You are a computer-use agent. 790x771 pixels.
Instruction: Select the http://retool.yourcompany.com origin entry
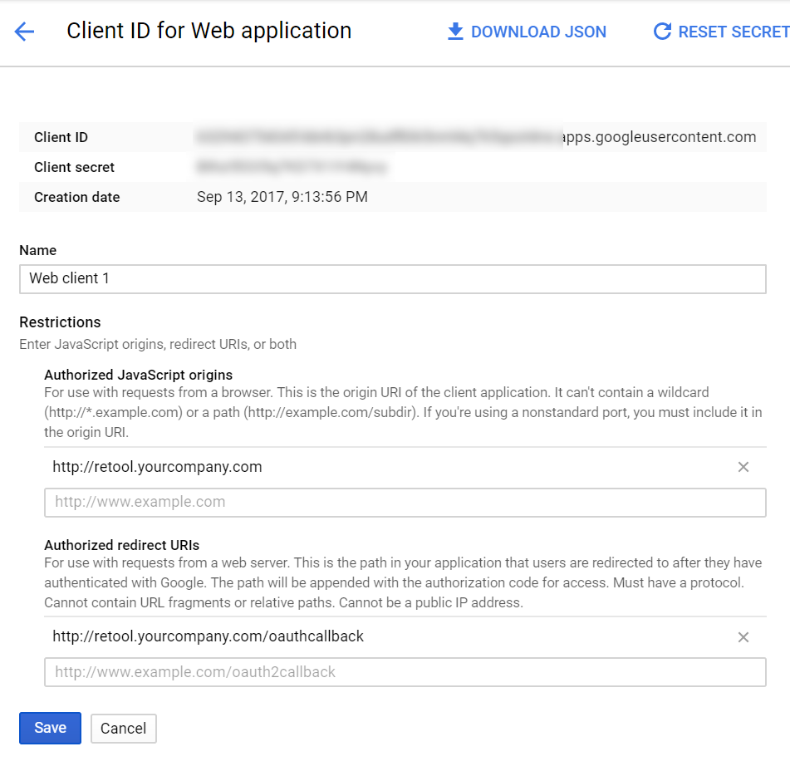(x=157, y=467)
